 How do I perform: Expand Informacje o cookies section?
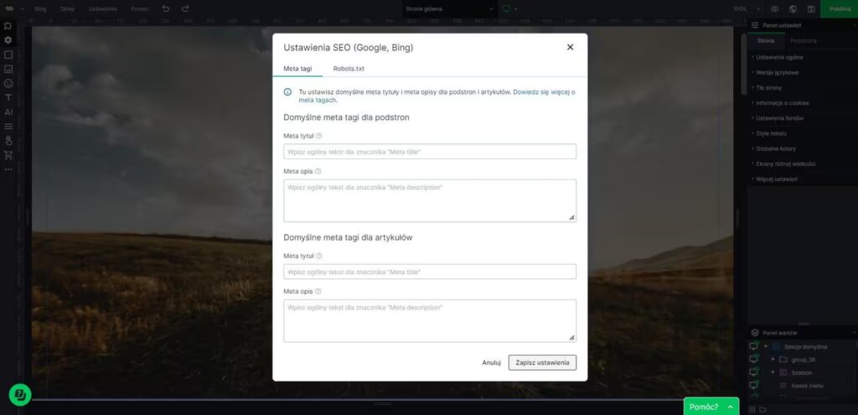(x=782, y=103)
